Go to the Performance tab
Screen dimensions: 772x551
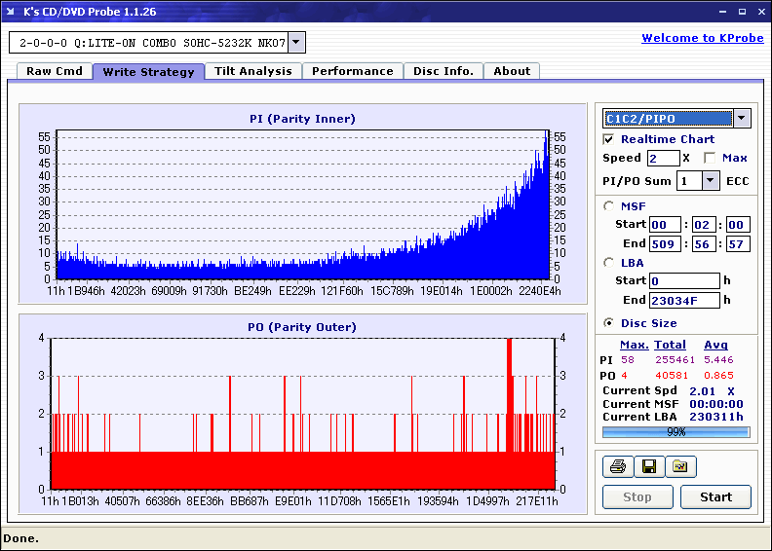point(352,71)
